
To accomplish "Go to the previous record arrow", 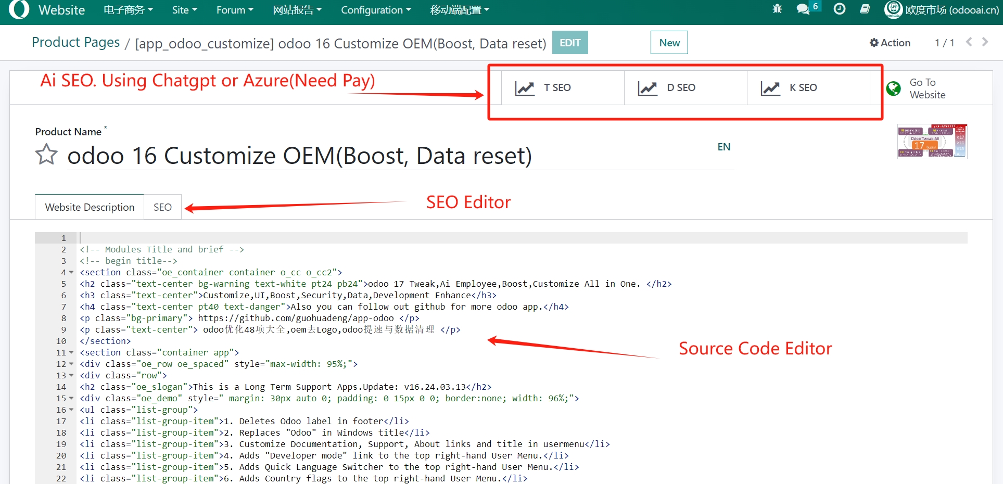I will pyautogui.click(x=969, y=42).
